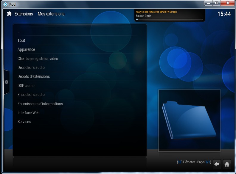Click the Éléments page counter text

click(x=194, y=162)
